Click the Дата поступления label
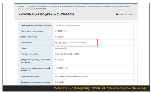 pos(29,37)
